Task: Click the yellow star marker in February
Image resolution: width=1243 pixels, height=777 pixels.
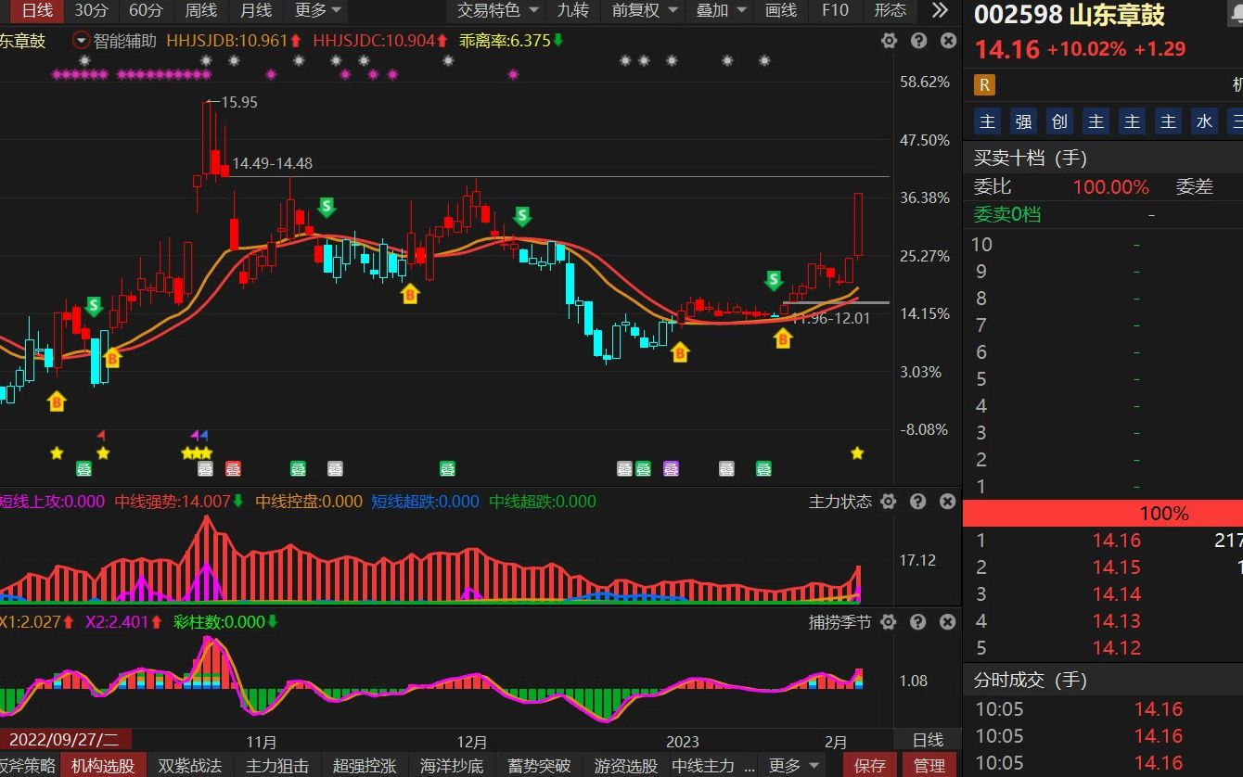Action: coord(857,452)
